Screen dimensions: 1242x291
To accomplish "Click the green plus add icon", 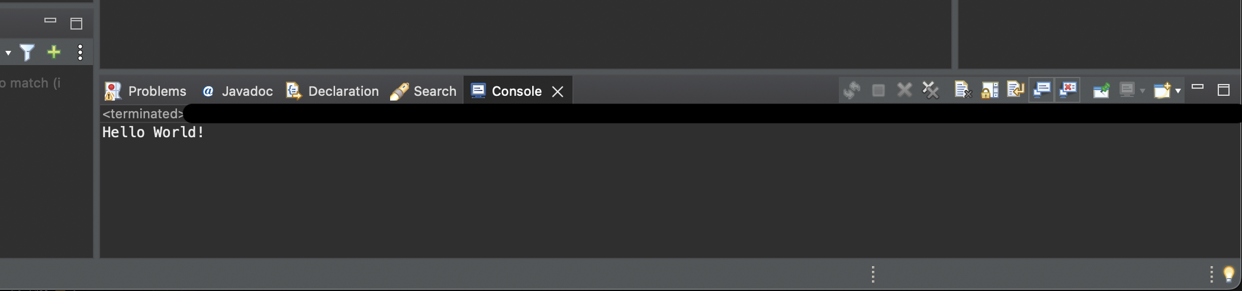I will [54, 53].
